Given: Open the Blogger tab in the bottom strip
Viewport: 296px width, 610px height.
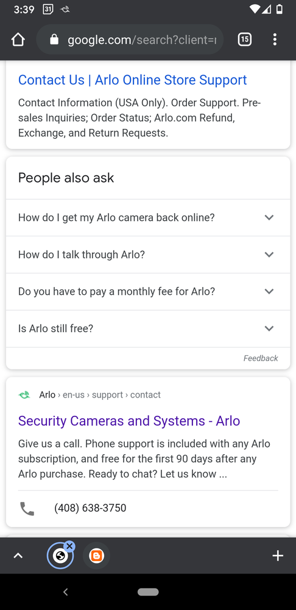Looking at the screenshot, I should 97,556.
